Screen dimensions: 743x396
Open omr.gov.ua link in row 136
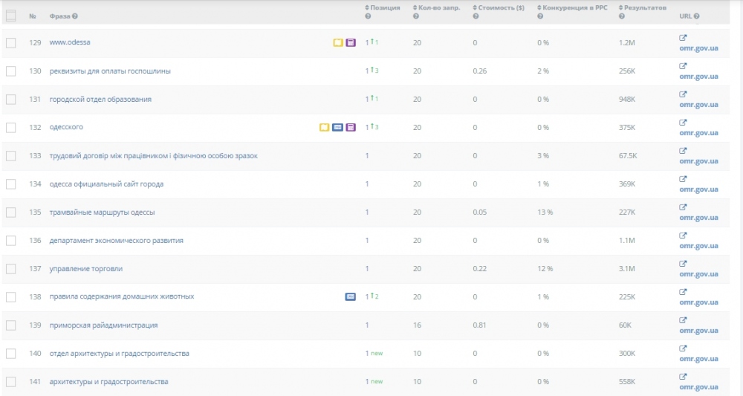pos(698,246)
